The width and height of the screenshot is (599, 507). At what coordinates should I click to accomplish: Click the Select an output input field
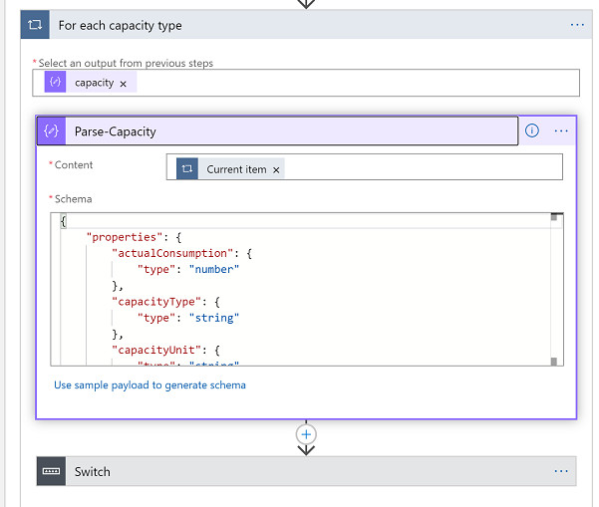[349, 83]
